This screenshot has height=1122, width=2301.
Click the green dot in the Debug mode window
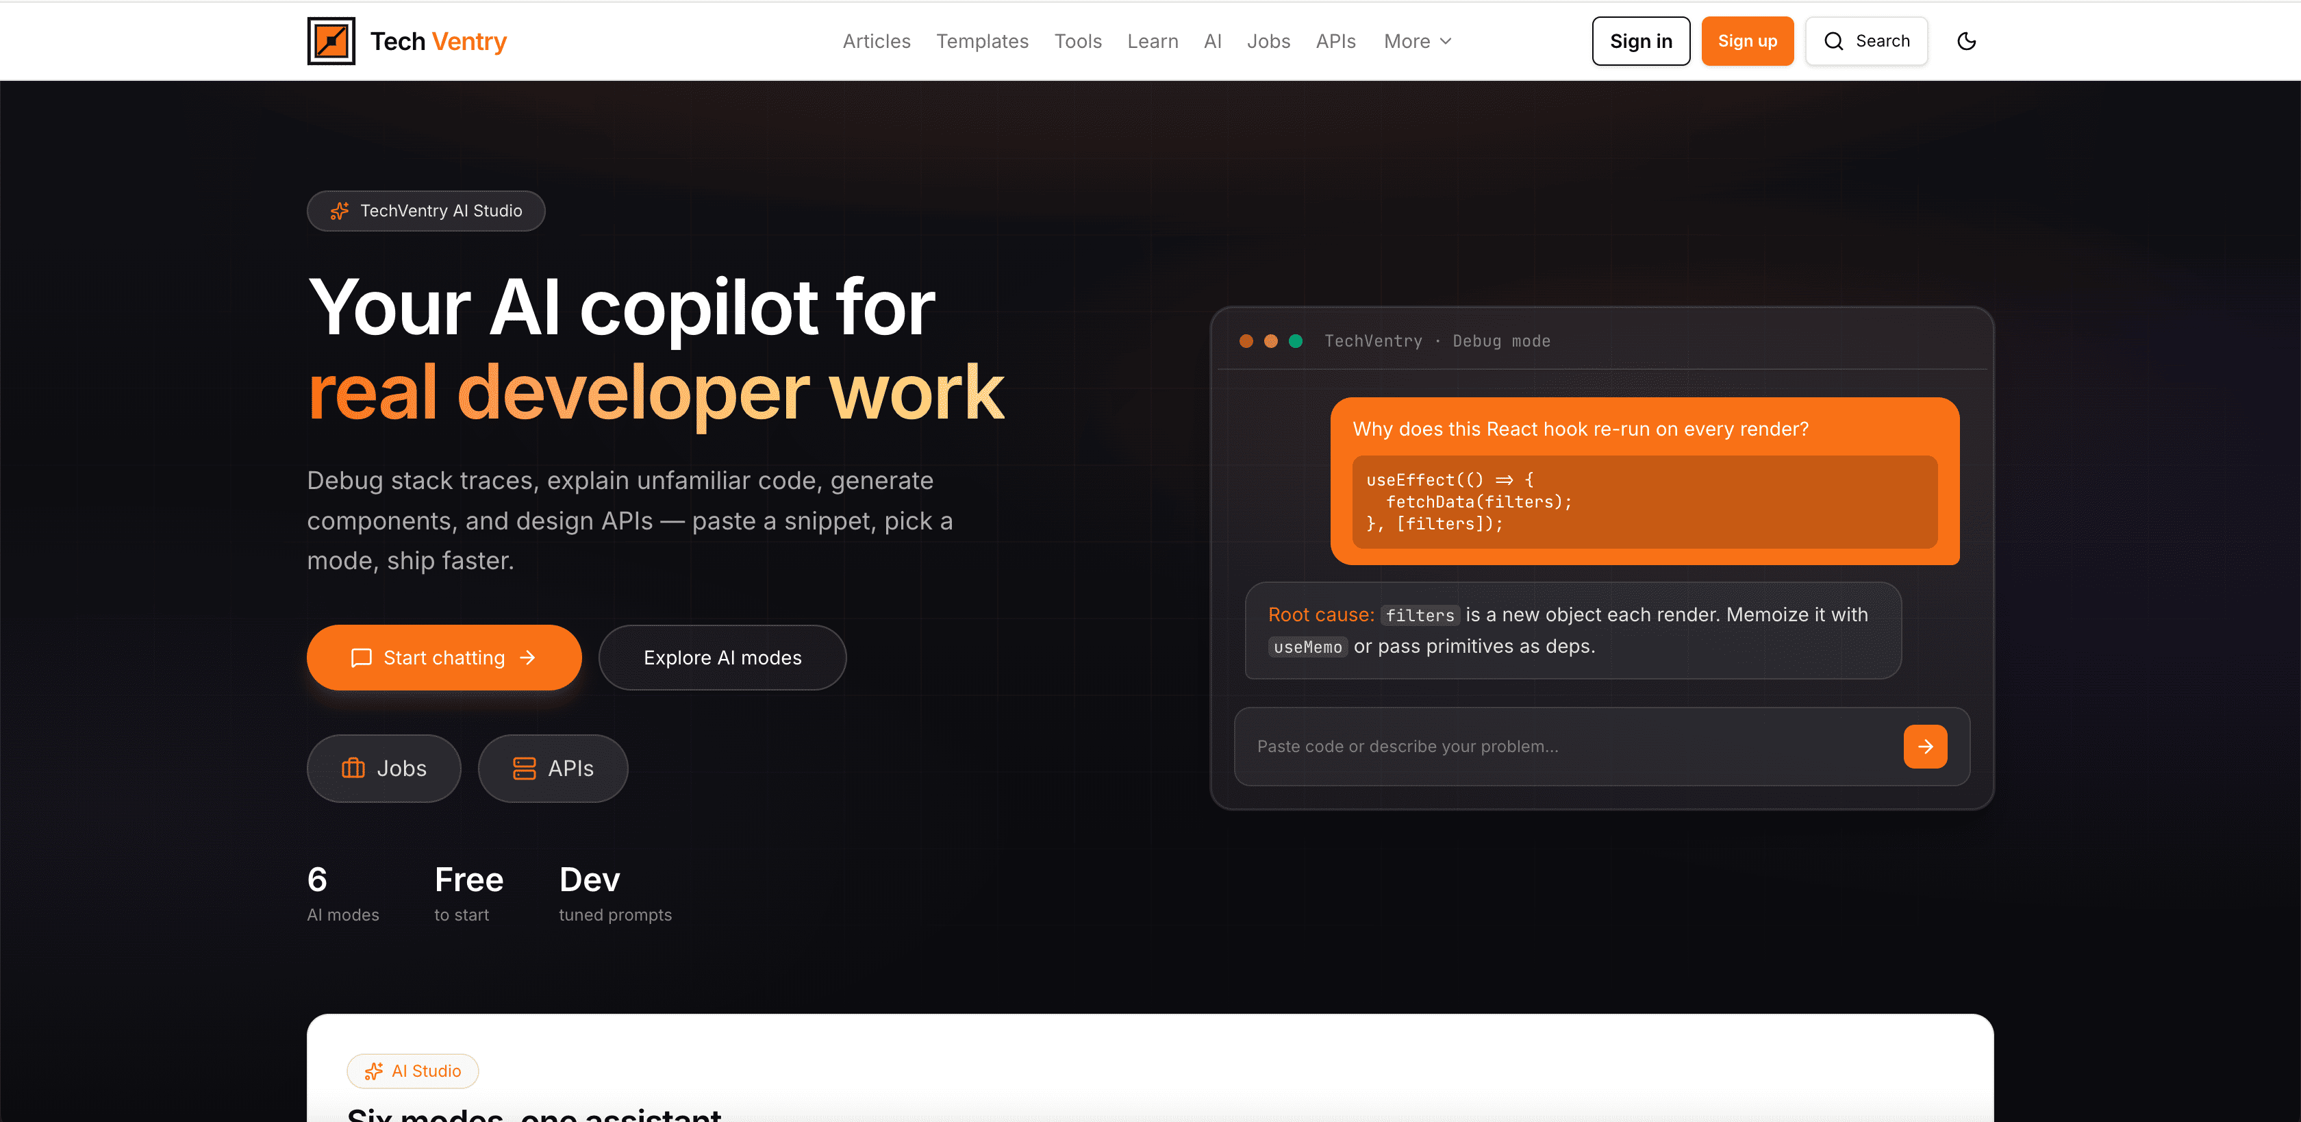[x=1295, y=341]
